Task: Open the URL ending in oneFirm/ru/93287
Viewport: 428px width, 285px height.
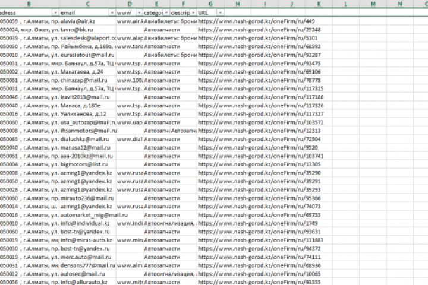Action: tap(259, 55)
